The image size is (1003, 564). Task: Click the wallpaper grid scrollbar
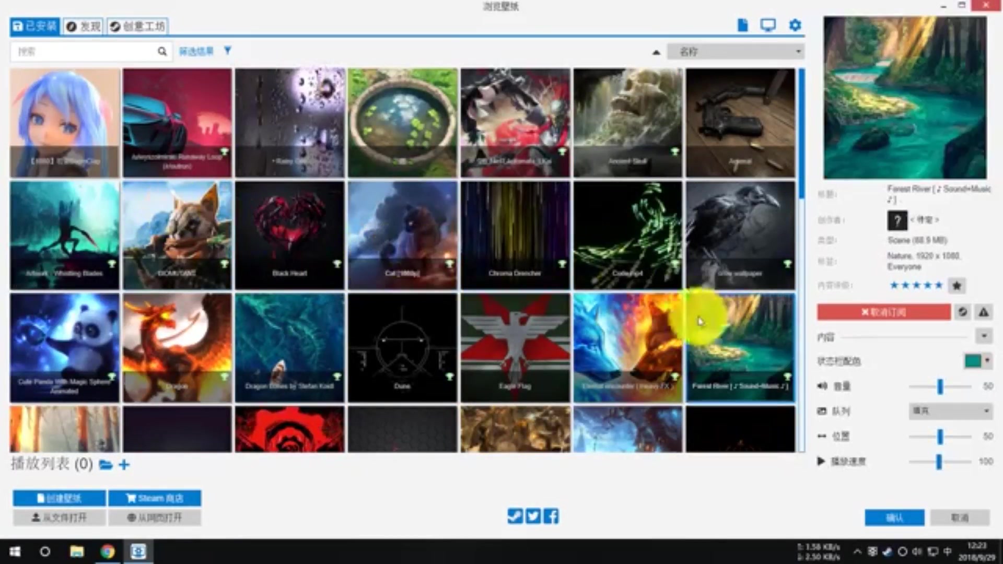[801, 133]
